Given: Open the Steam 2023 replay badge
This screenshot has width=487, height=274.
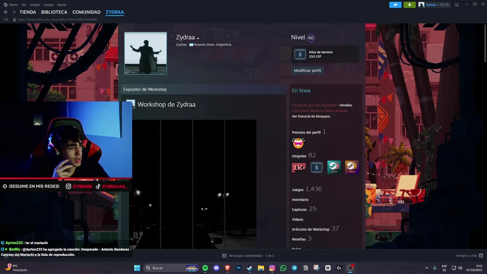Looking at the screenshot, I should click(352, 167).
